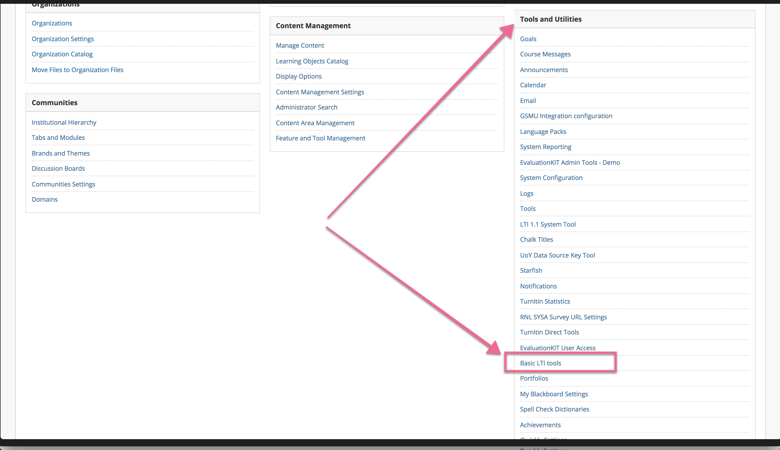Select GSMU Integration configuration link
780x450 pixels.
coord(566,116)
